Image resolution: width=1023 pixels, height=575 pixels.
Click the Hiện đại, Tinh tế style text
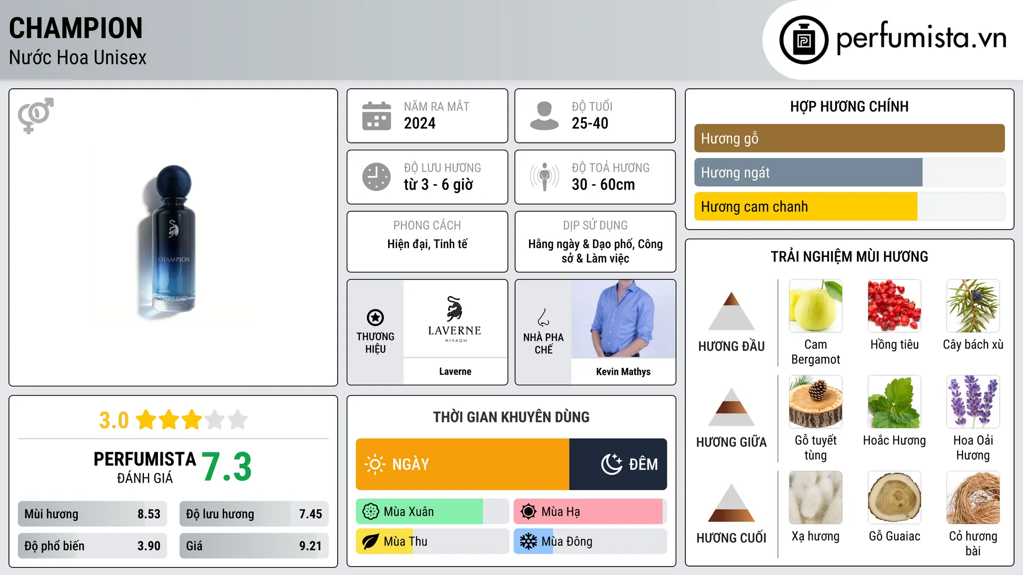(x=427, y=244)
